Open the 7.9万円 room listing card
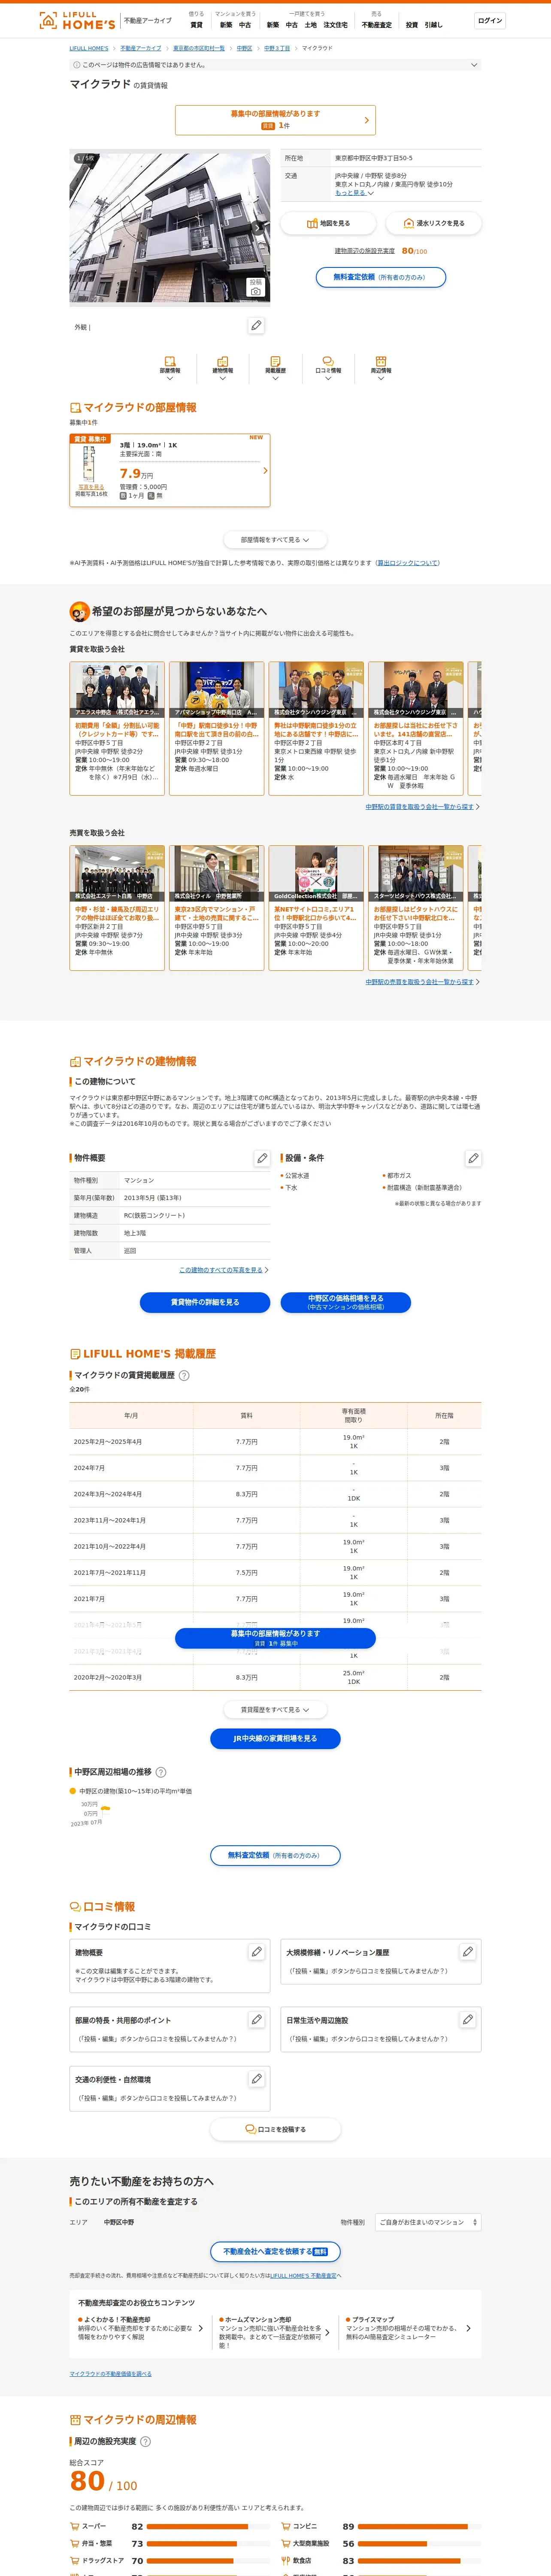The image size is (551, 2576). pos(170,470)
